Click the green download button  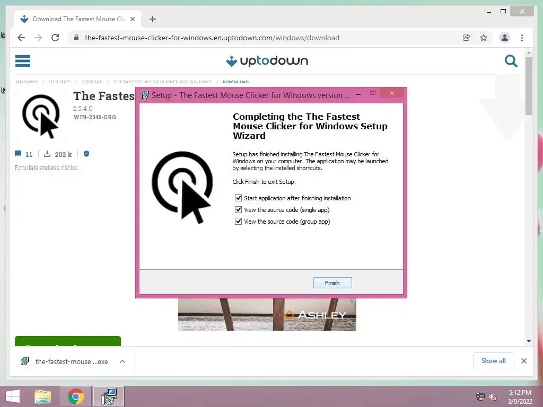pyautogui.click(x=68, y=341)
